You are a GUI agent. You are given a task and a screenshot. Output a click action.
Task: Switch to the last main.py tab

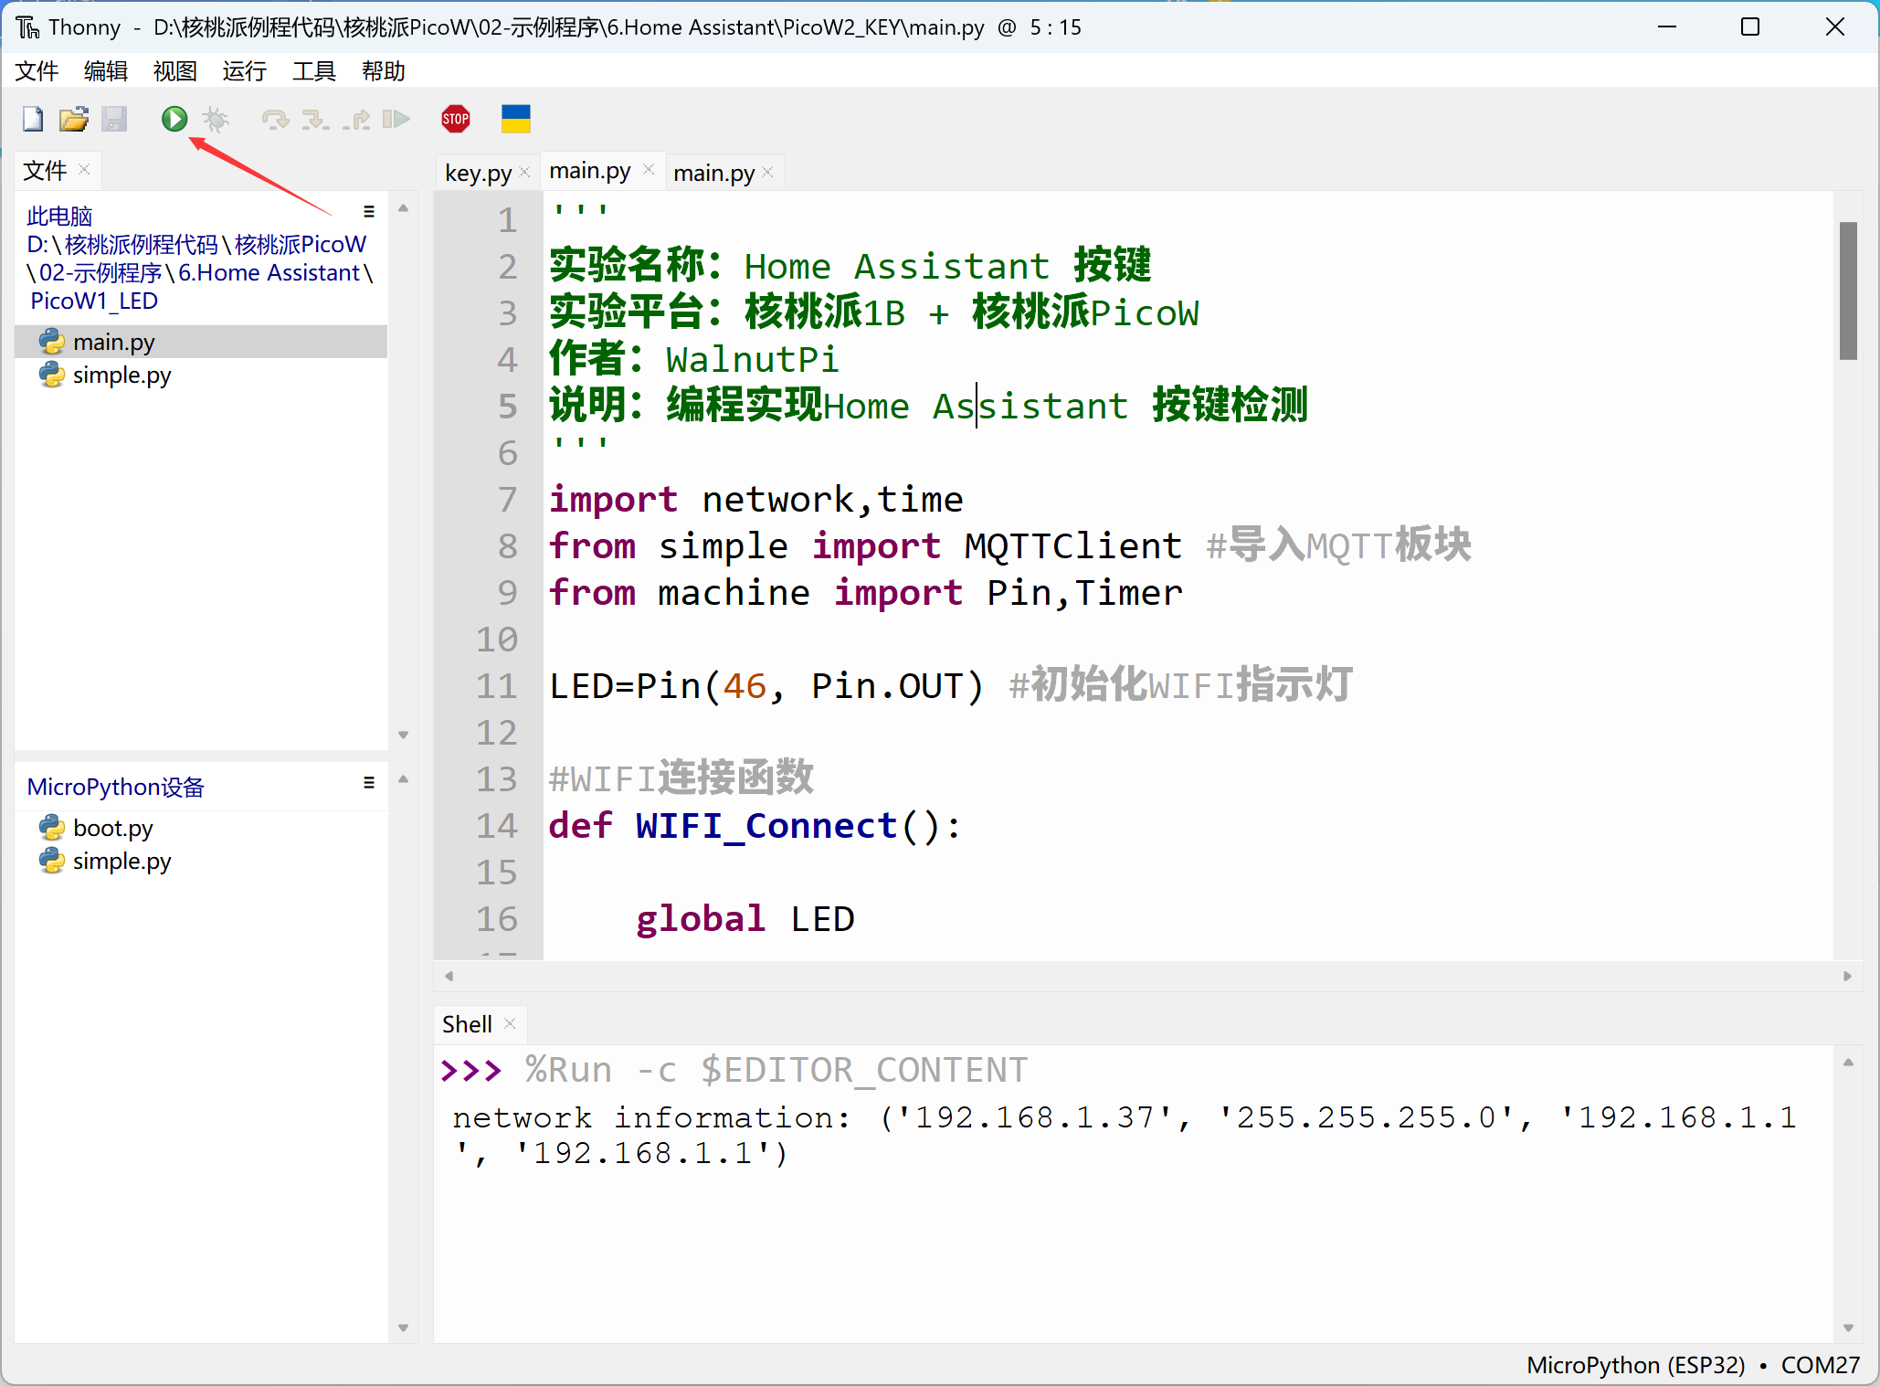tap(714, 173)
